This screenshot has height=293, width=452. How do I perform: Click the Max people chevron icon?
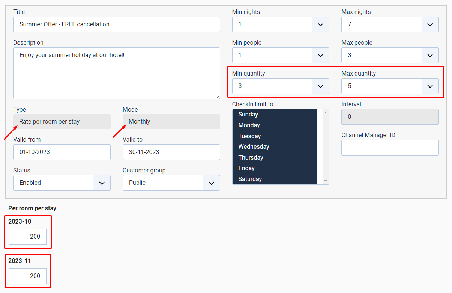tap(430, 55)
